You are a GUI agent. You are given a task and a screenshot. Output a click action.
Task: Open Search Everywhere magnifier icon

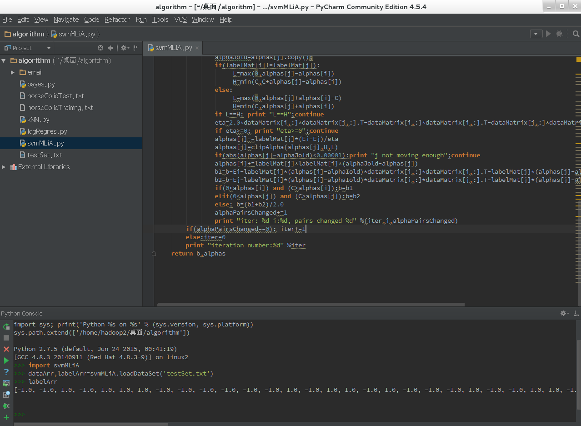coord(576,34)
